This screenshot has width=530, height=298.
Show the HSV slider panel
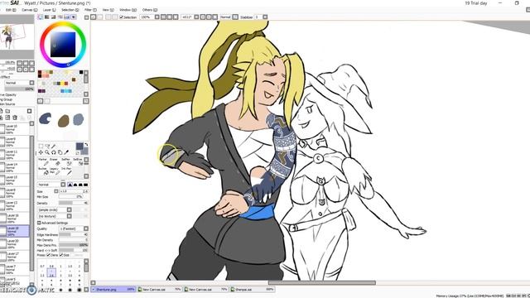(53, 17)
